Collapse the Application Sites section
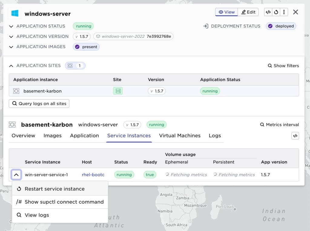This screenshot has height=231, width=310. (x=11, y=66)
